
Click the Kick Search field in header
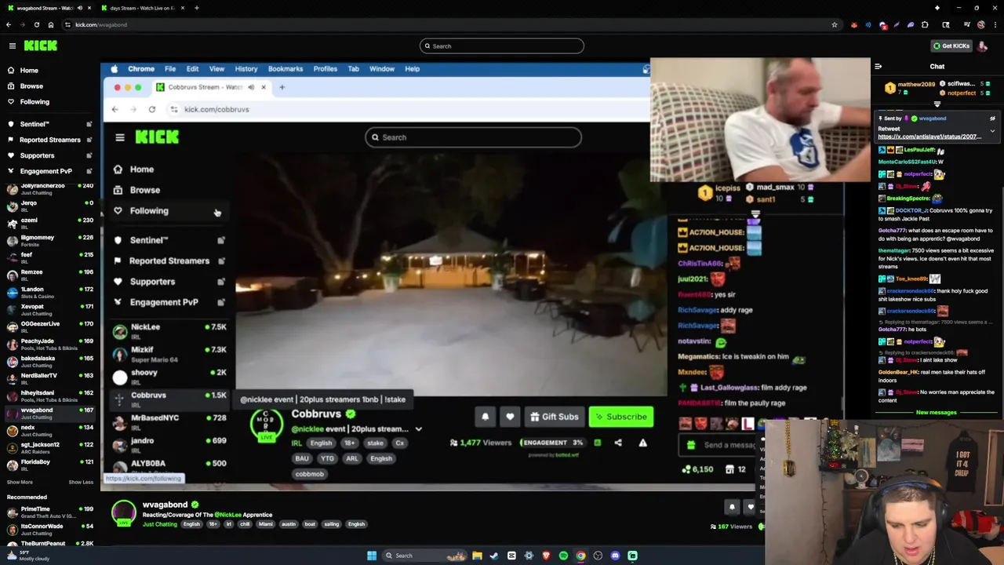tap(502, 46)
